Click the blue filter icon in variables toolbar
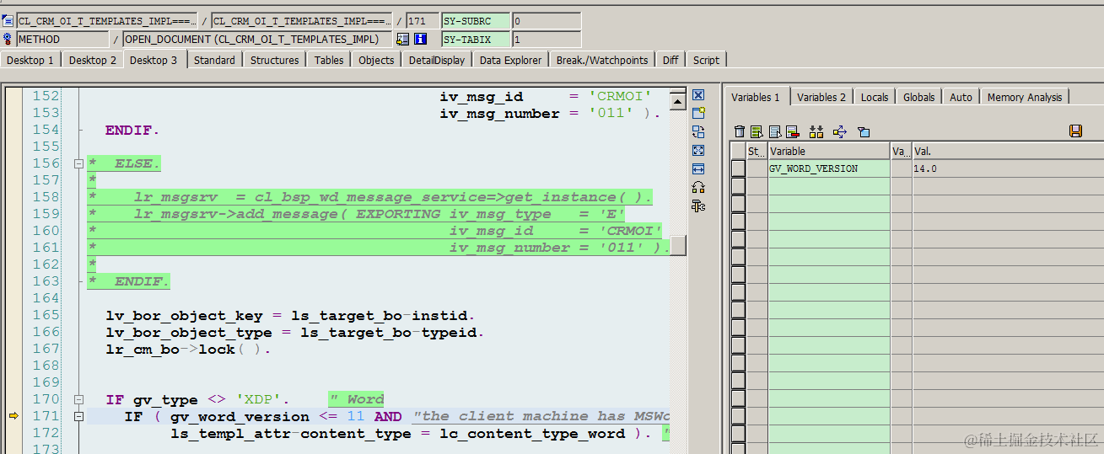The image size is (1104, 454). (863, 131)
